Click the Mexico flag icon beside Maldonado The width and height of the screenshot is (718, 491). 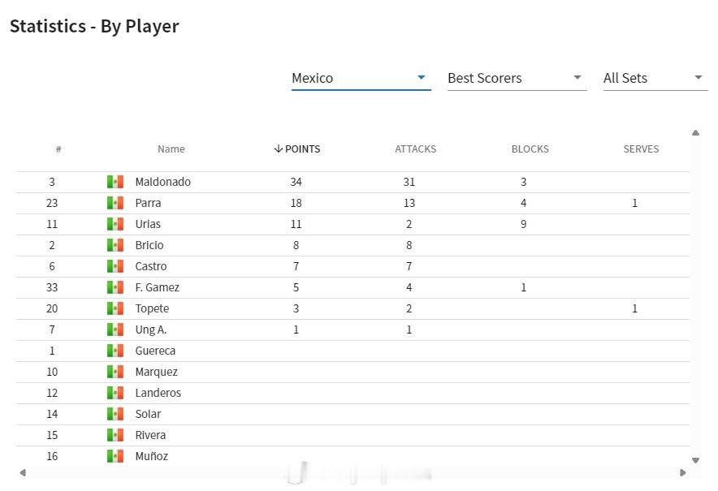pyautogui.click(x=115, y=182)
